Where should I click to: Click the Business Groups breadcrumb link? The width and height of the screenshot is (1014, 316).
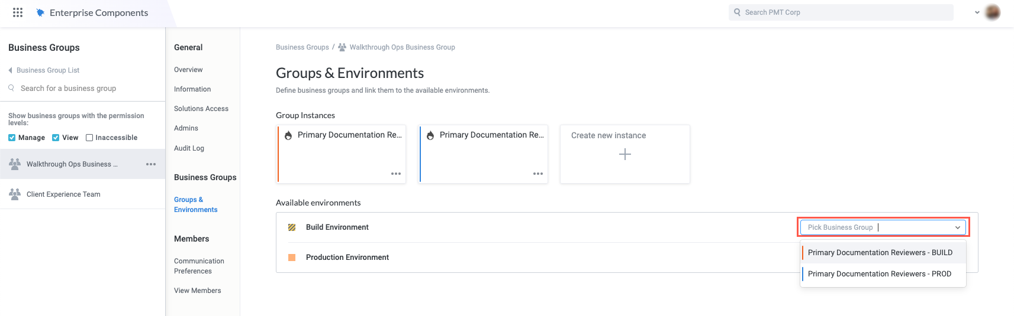coord(302,47)
